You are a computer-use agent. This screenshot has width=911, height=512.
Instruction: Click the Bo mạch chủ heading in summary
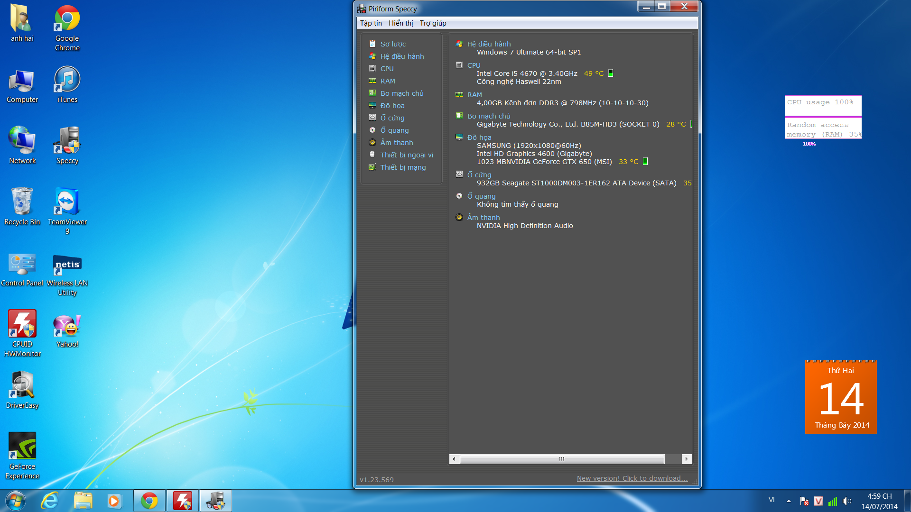tap(489, 116)
